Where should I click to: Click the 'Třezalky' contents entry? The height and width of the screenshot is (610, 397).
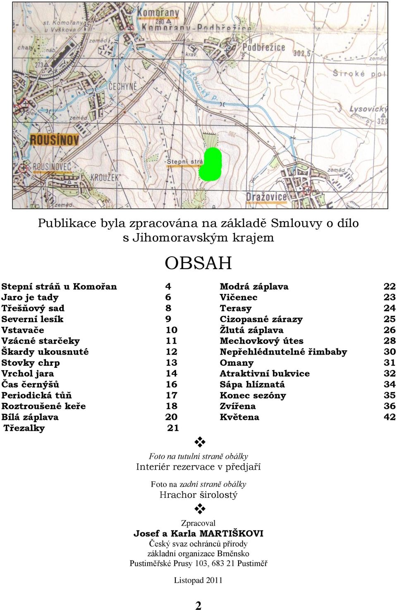pos(24,428)
